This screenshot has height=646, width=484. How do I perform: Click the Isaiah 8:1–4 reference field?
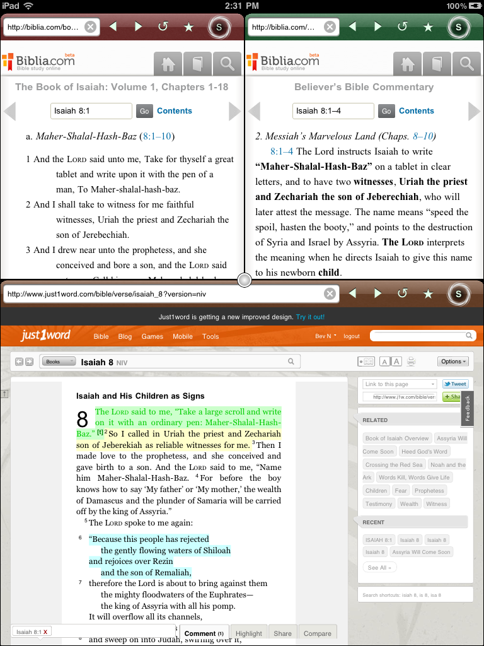pyautogui.click(x=333, y=111)
